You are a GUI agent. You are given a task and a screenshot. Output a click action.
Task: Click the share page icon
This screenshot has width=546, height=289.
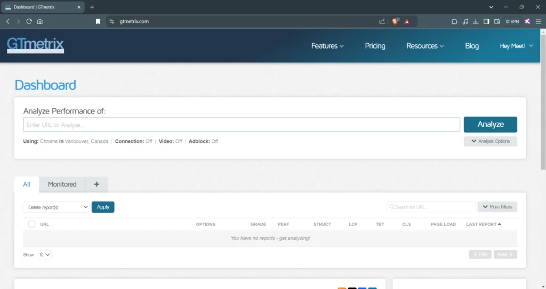click(382, 21)
